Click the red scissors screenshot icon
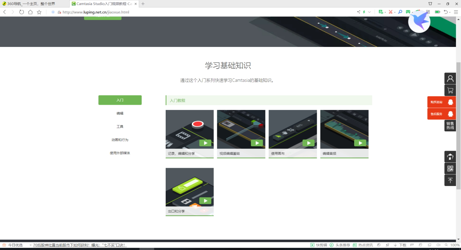The height and width of the screenshot is (250, 461). point(391,12)
